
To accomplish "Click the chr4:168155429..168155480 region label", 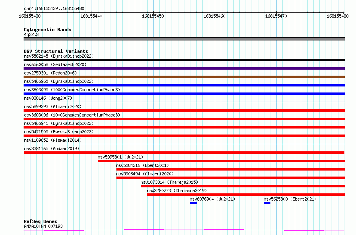I will (x=54, y=8).
